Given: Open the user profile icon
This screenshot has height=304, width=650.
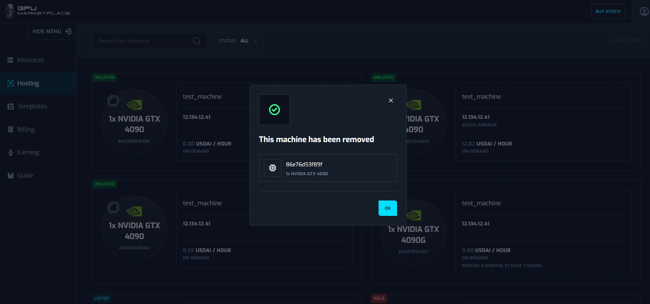Looking at the screenshot, I should (x=644, y=12).
